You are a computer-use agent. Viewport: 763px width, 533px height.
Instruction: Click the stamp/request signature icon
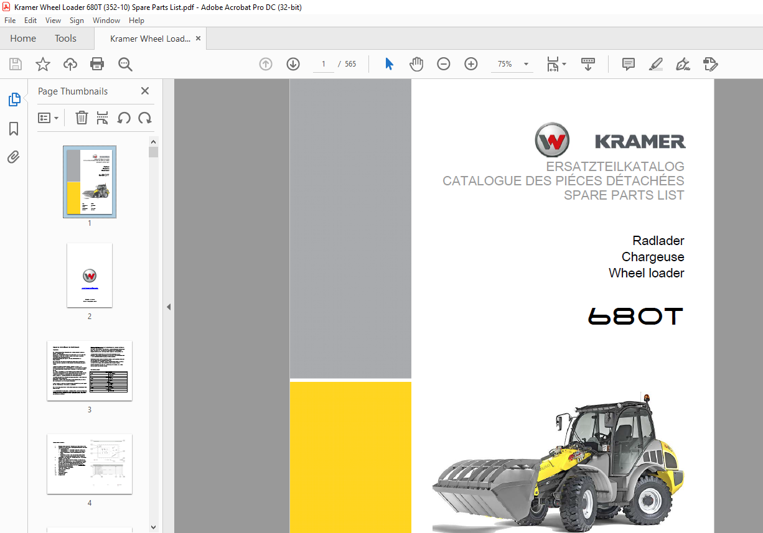pyautogui.click(x=711, y=64)
